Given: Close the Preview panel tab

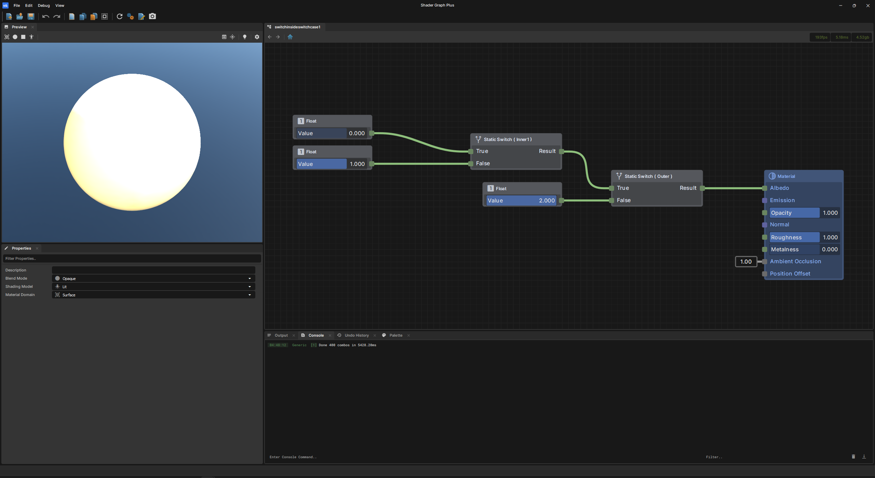Looking at the screenshot, I should click(33, 27).
